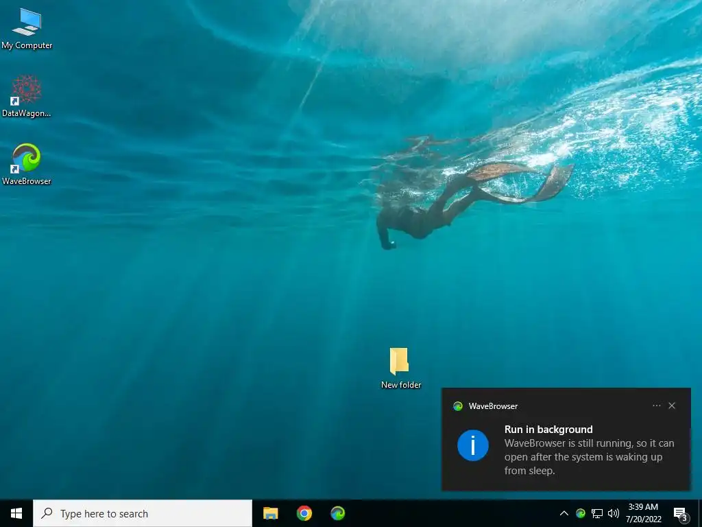Click the blue info icon in notification
702x527 pixels.
[473, 445]
